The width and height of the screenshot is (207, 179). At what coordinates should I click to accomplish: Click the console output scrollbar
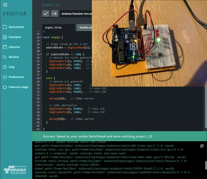pos(206,165)
